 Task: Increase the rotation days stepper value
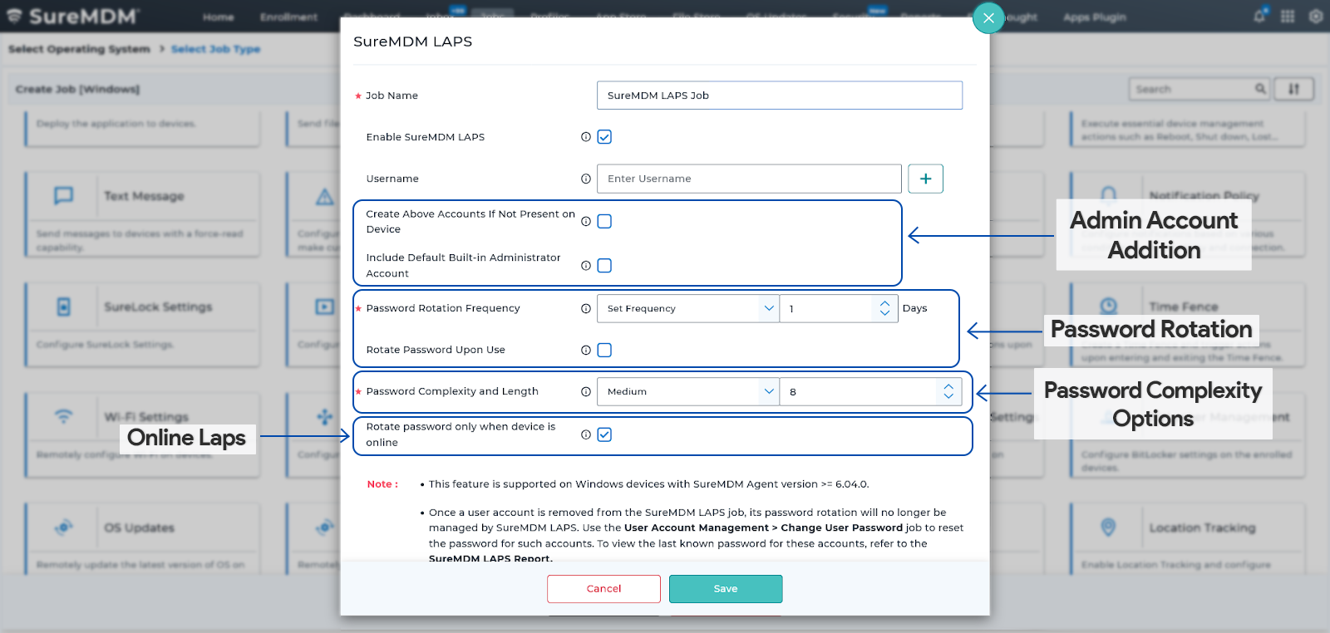pyautogui.click(x=884, y=303)
